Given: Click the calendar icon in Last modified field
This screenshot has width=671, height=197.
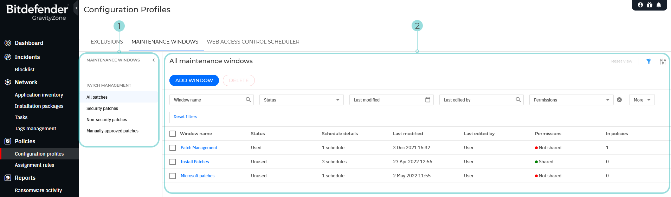Looking at the screenshot, I should [x=428, y=100].
